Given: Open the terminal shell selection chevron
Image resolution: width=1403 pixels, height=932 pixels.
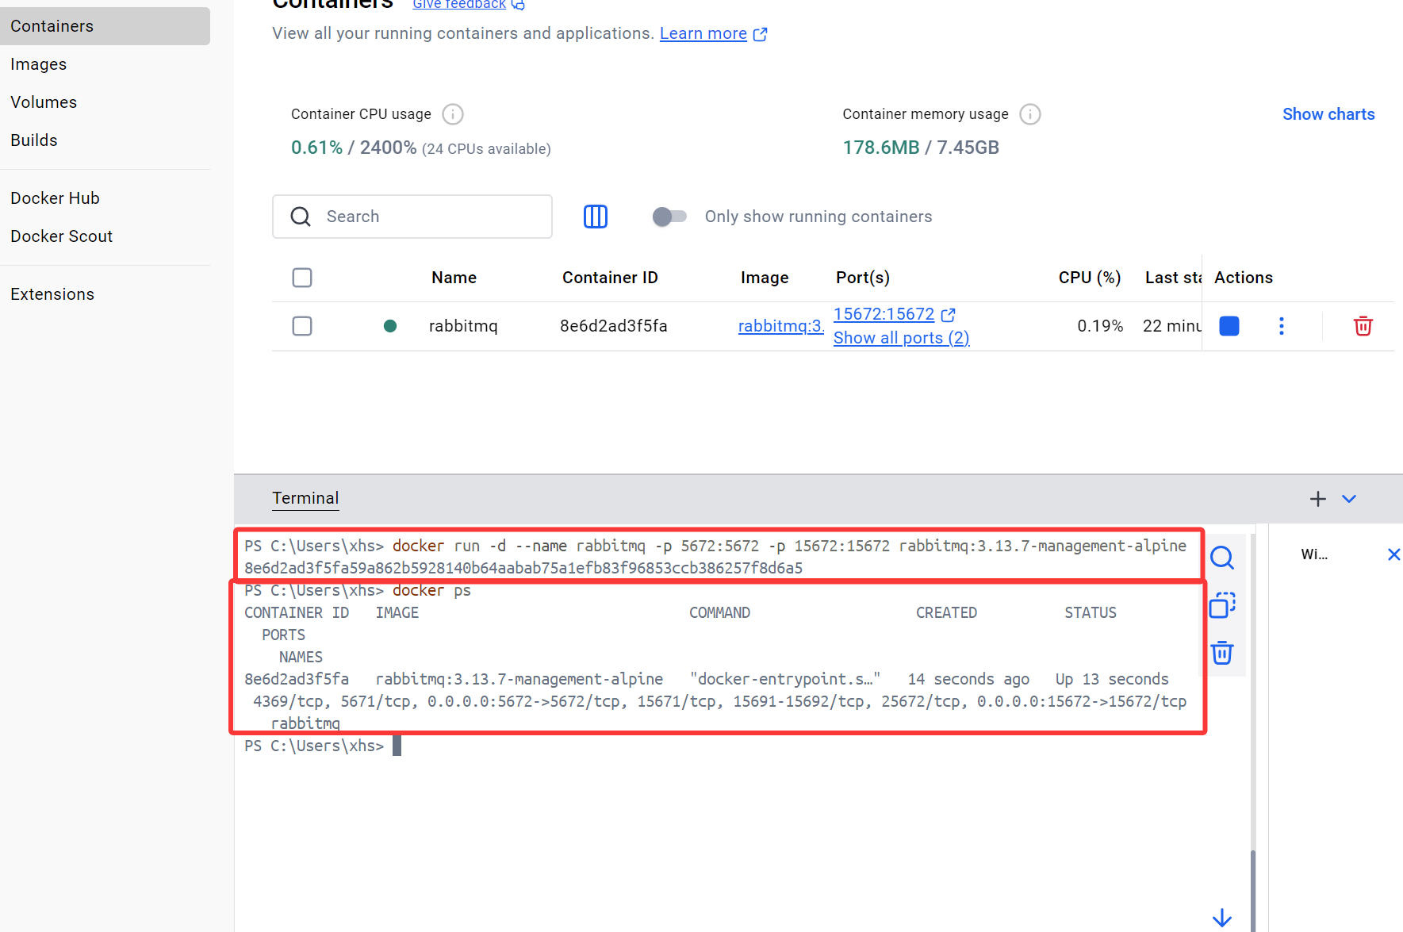Looking at the screenshot, I should coord(1349,499).
